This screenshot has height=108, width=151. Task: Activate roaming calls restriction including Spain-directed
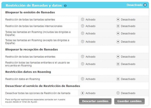click(82, 34)
